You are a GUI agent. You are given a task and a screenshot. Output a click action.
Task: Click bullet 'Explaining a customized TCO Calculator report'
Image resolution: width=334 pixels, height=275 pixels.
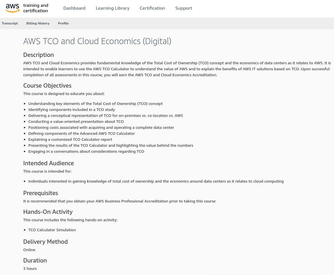coord(70,140)
